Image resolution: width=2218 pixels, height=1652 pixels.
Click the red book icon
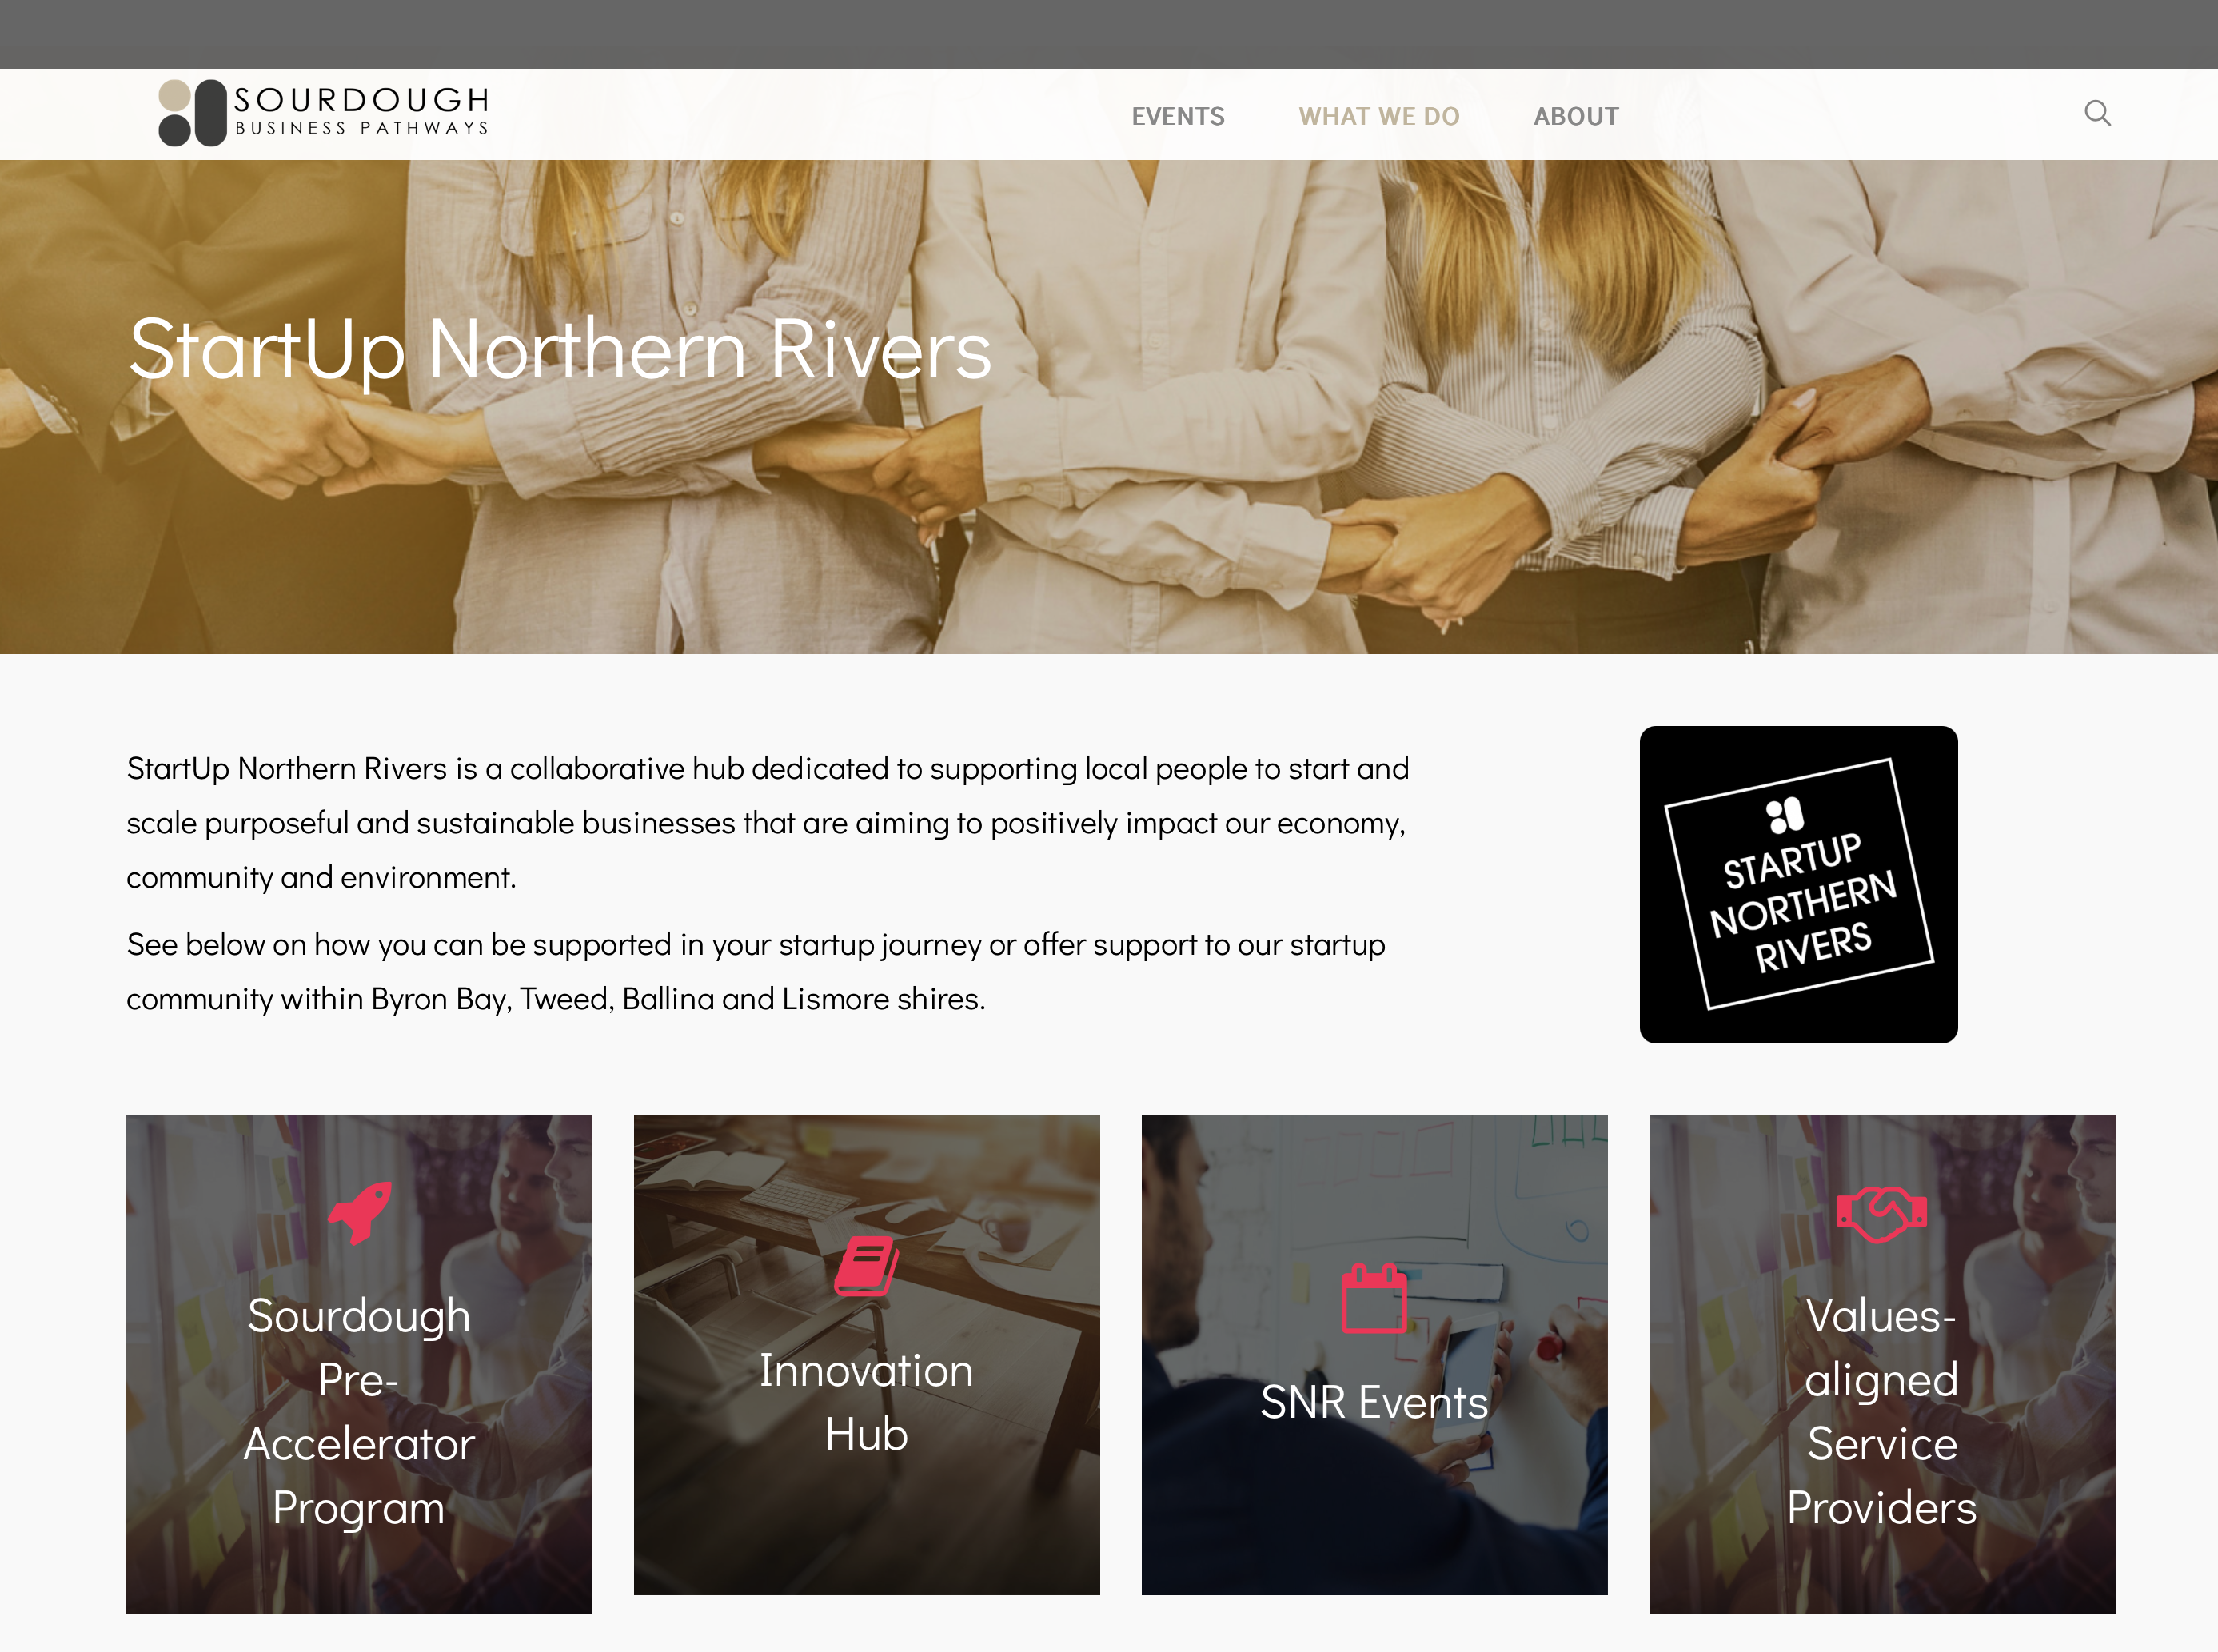pyautogui.click(x=866, y=1266)
